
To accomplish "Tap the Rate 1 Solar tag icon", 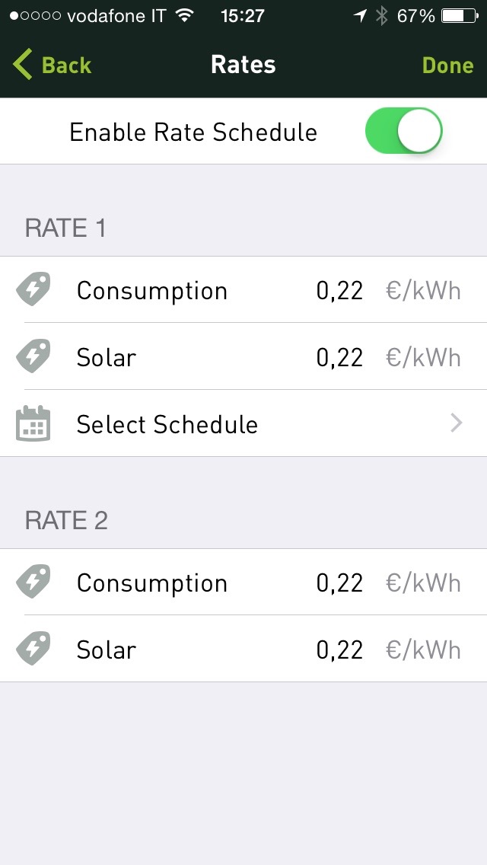I will [33, 356].
